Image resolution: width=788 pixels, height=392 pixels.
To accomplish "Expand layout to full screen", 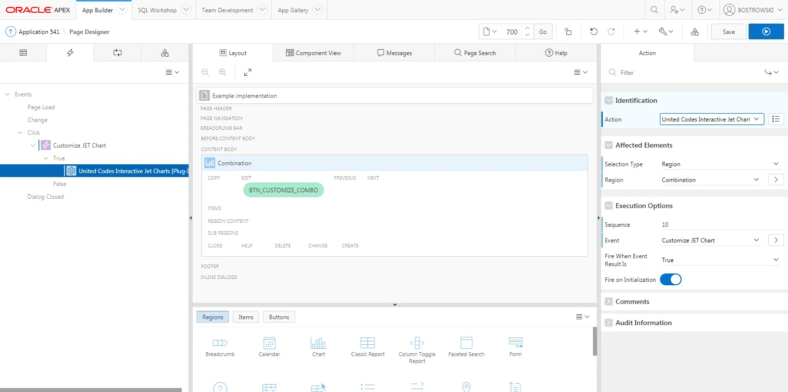I will (x=248, y=72).
